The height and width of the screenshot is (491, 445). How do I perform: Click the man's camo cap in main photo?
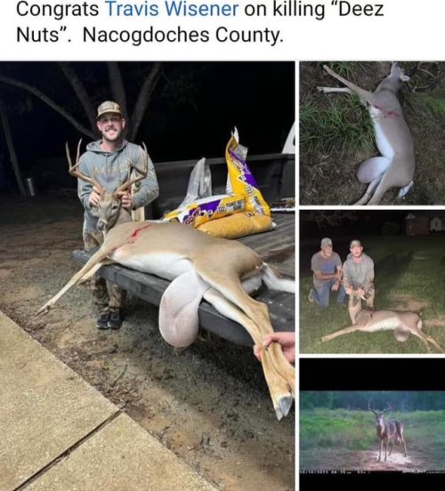109,109
